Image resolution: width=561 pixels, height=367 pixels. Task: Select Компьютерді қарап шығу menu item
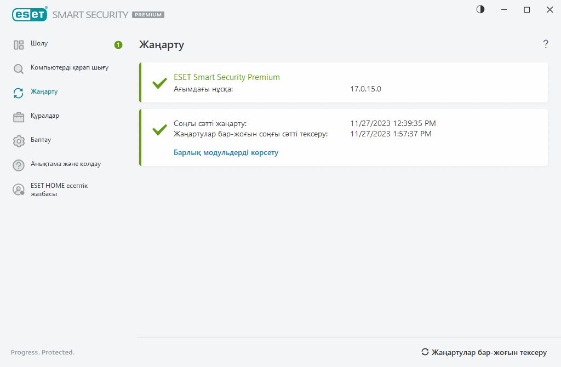tap(70, 68)
